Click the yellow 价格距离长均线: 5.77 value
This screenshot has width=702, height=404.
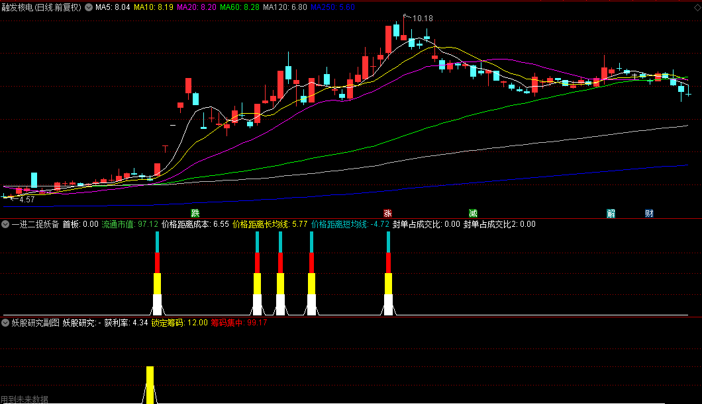click(270, 224)
